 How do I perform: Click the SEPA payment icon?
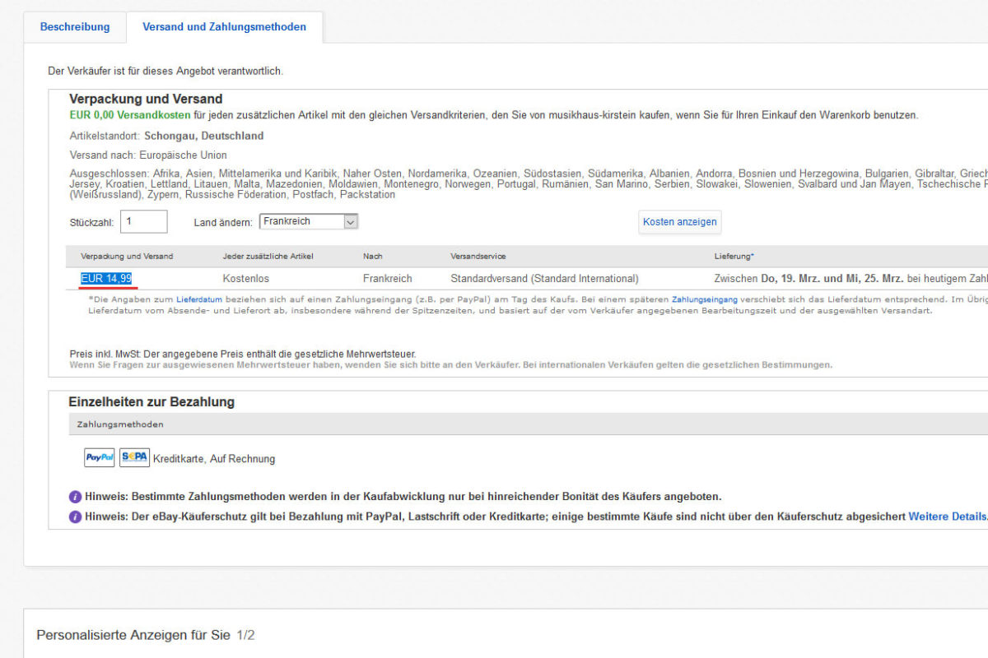click(x=134, y=457)
